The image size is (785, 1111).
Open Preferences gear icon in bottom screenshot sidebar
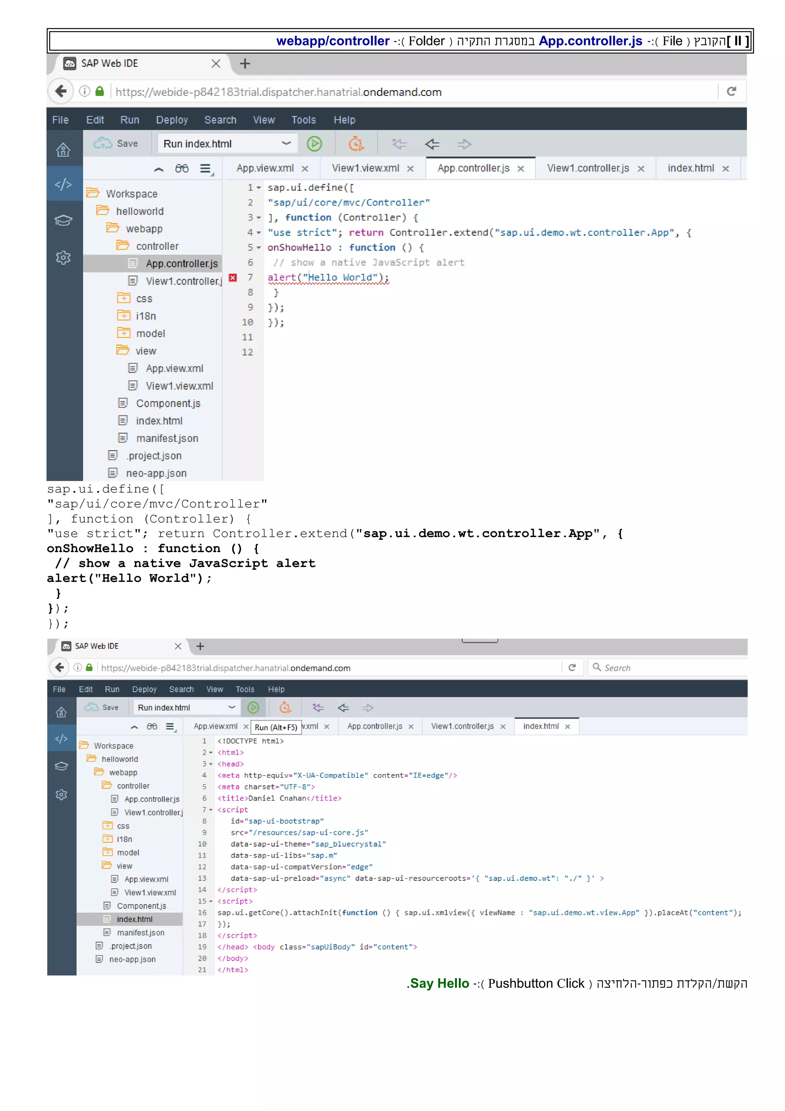[x=61, y=795]
